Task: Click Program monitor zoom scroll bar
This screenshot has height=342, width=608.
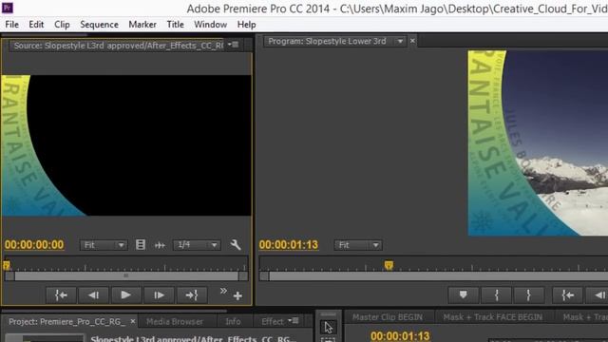Action: (433, 275)
